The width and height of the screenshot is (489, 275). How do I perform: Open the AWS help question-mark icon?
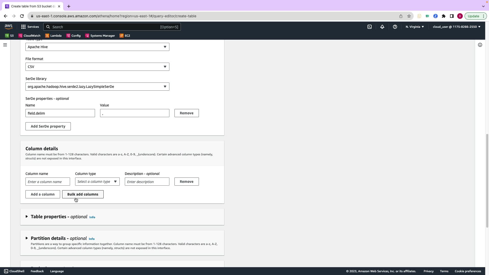(x=395, y=27)
